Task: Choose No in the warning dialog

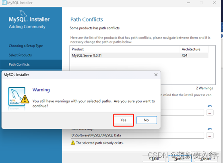Action: (147, 120)
